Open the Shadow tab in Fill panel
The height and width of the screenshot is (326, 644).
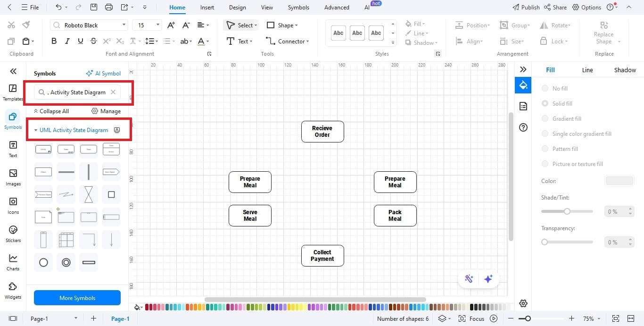click(624, 69)
